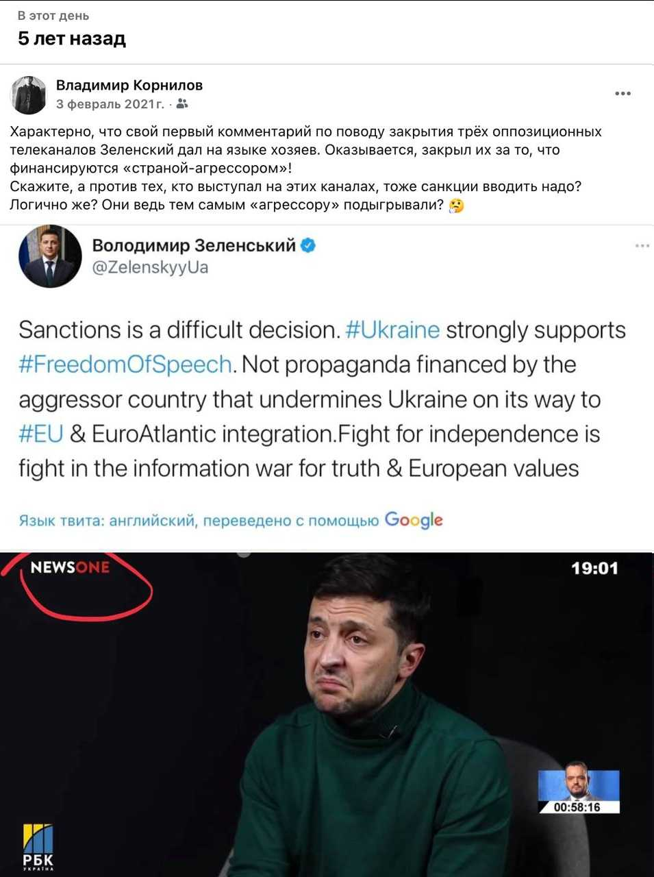Viewport: 654px width, 877px height.
Task: Open the #FreedomOfSpeech hashtag
Action: pos(125,364)
